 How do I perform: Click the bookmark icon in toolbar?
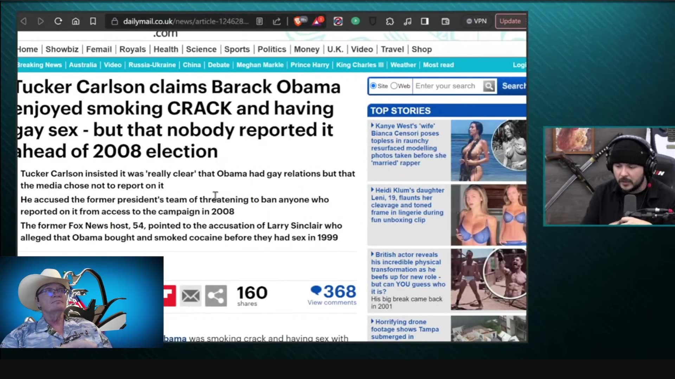click(93, 21)
